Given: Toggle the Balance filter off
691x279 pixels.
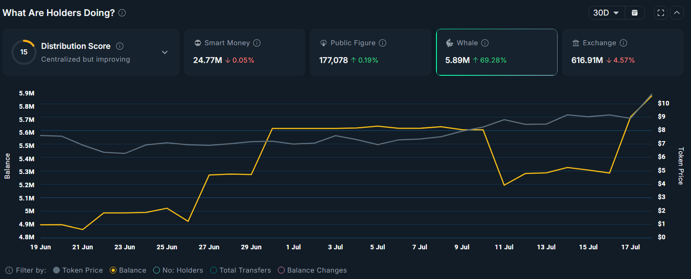Looking at the screenshot, I should [x=128, y=270].
